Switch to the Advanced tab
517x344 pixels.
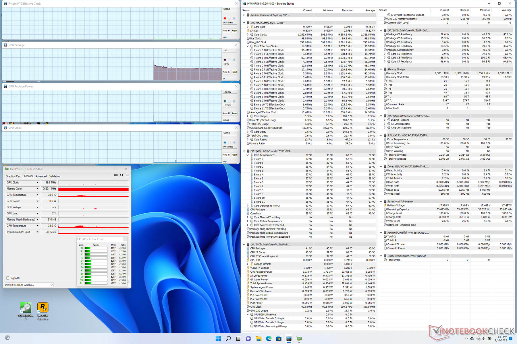click(x=41, y=176)
